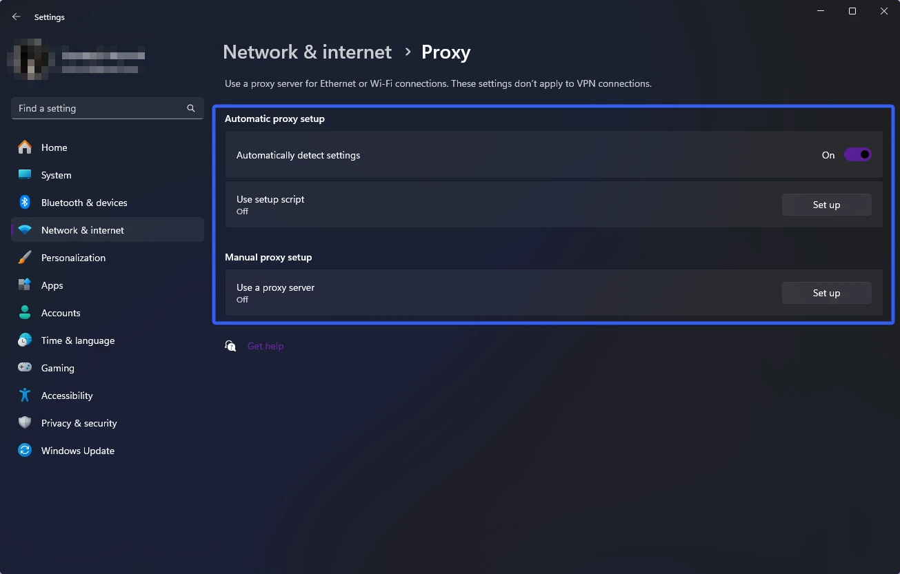
Task: Open Time & language globe icon
Action: (25, 340)
